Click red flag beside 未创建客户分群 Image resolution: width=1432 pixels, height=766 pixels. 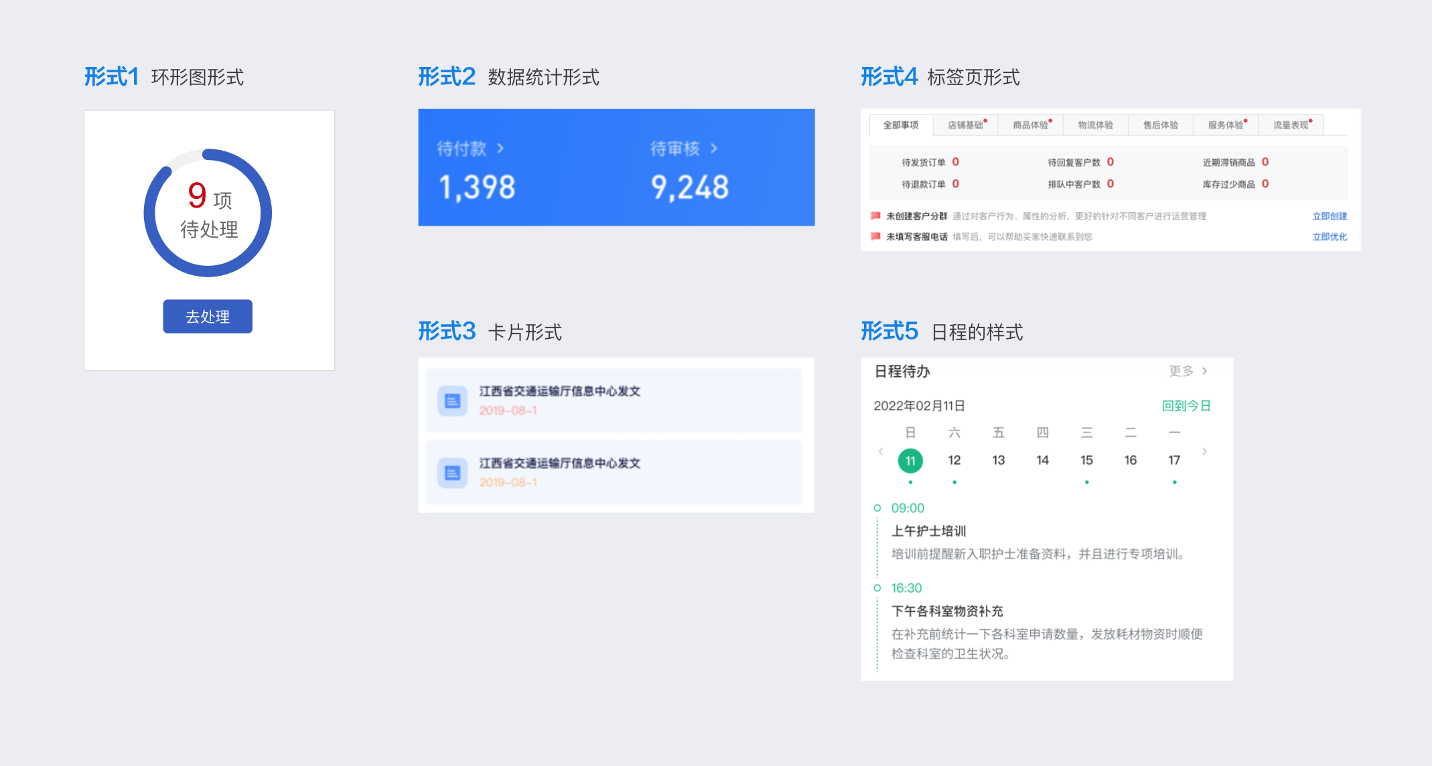[875, 216]
